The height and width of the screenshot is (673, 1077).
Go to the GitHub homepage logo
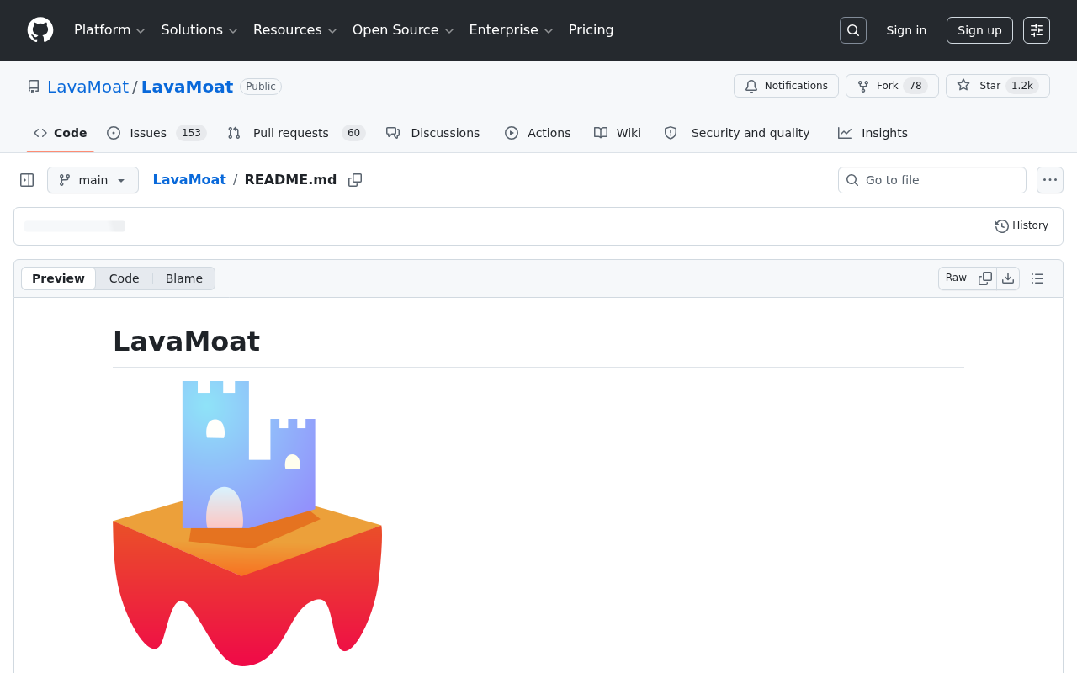tap(40, 30)
